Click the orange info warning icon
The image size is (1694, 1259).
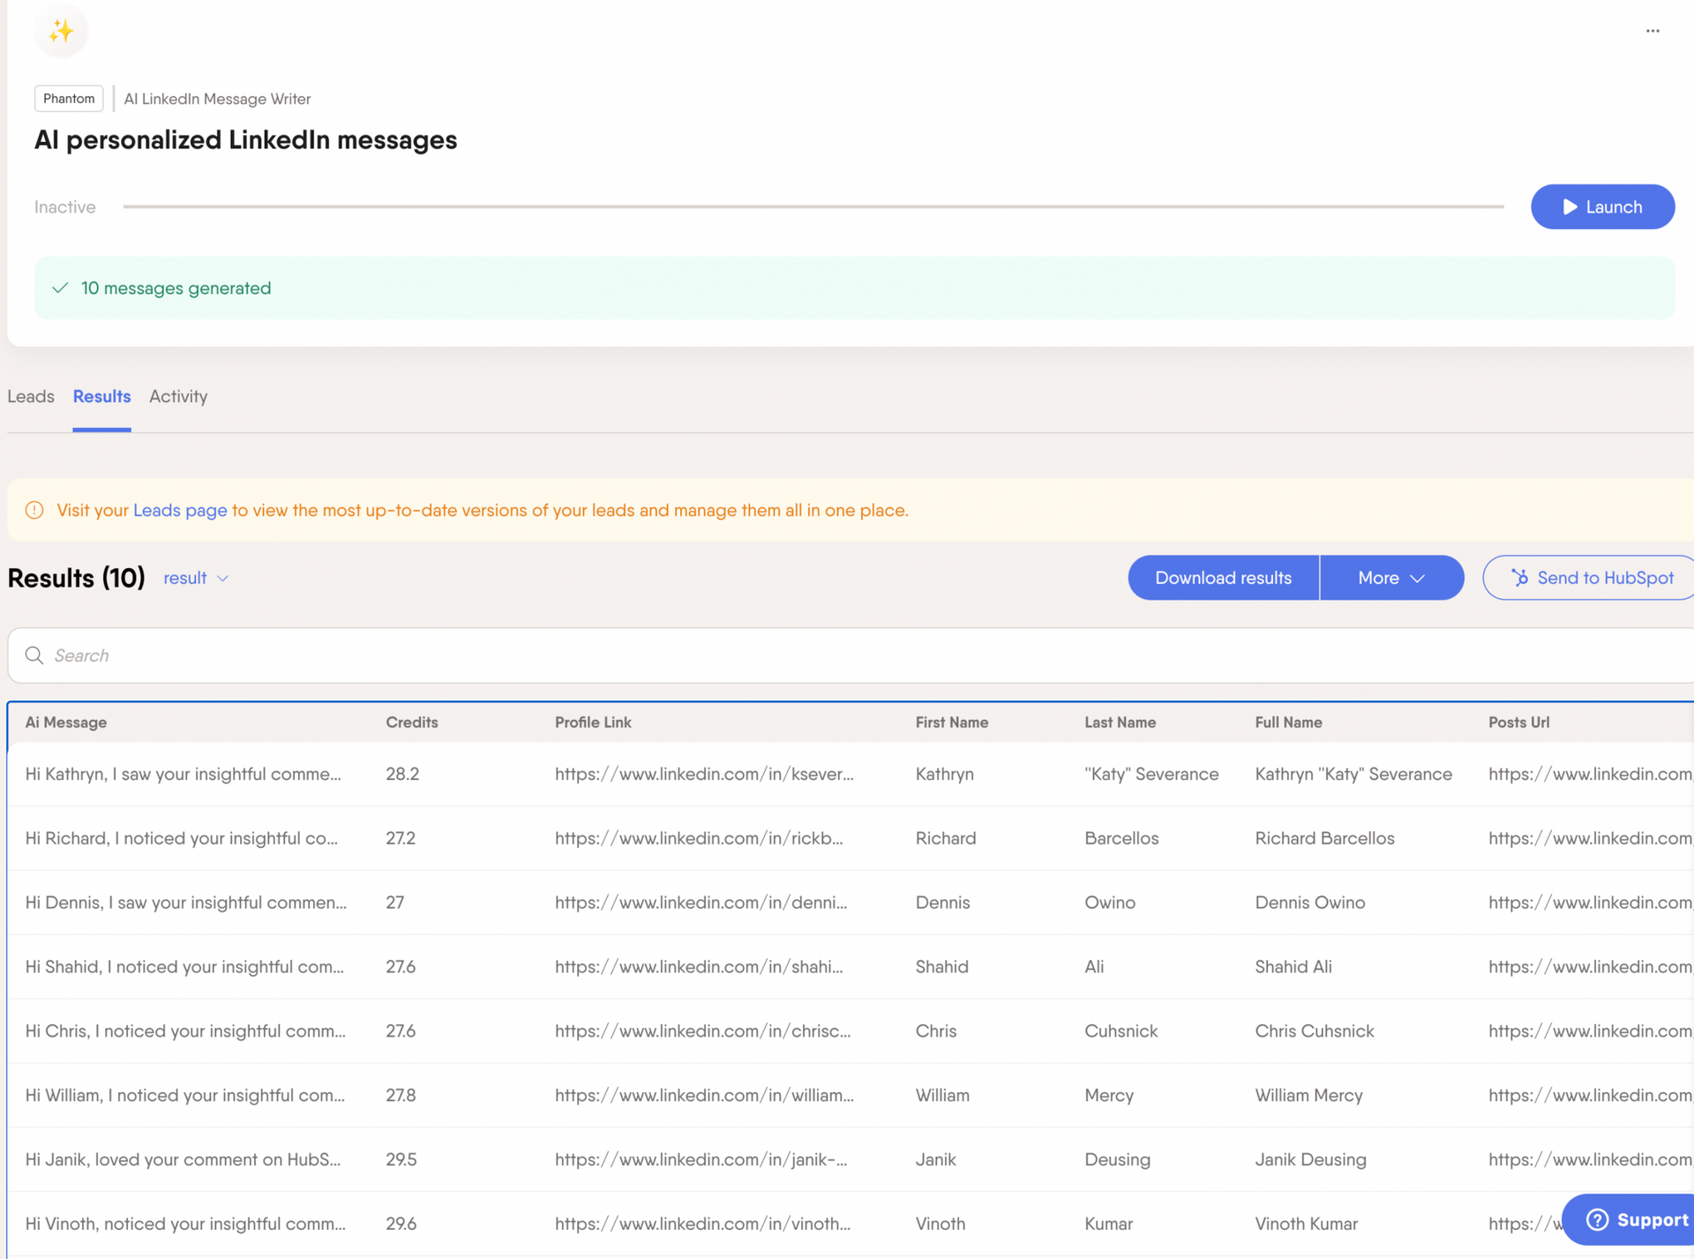tap(34, 510)
